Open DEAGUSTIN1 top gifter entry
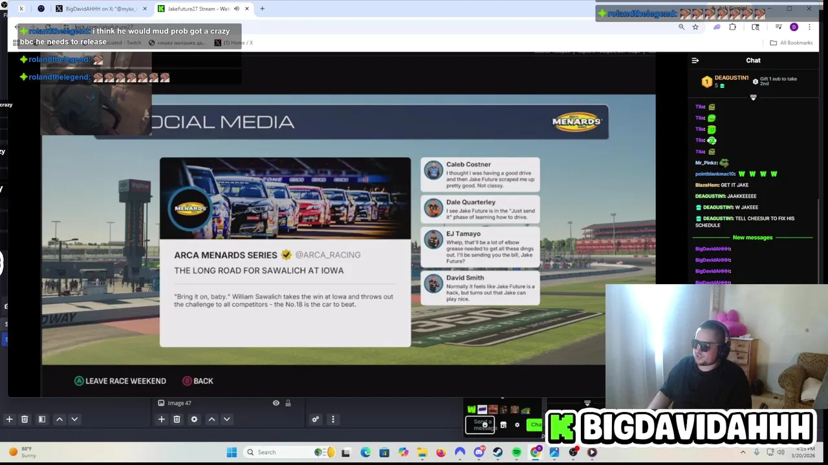The height and width of the screenshot is (465, 828). [725, 81]
